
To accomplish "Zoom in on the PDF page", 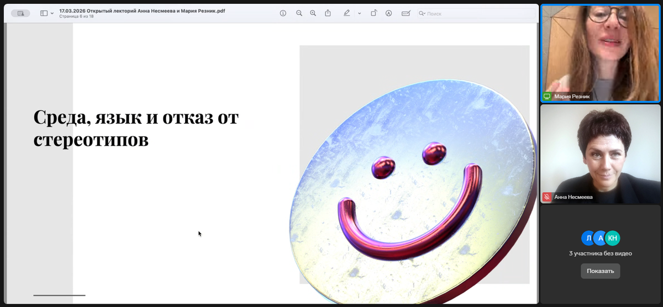I will (313, 13).
